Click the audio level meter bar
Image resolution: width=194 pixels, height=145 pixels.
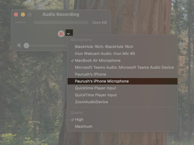(x=61, y=22)
